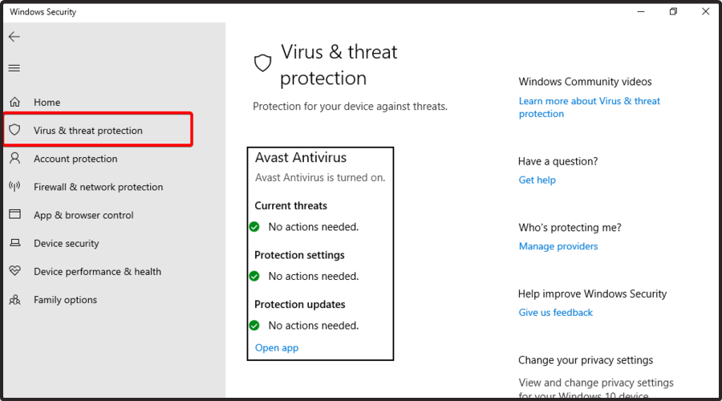
Task: Click the App & browser control window icon
Action: point(14,214)
